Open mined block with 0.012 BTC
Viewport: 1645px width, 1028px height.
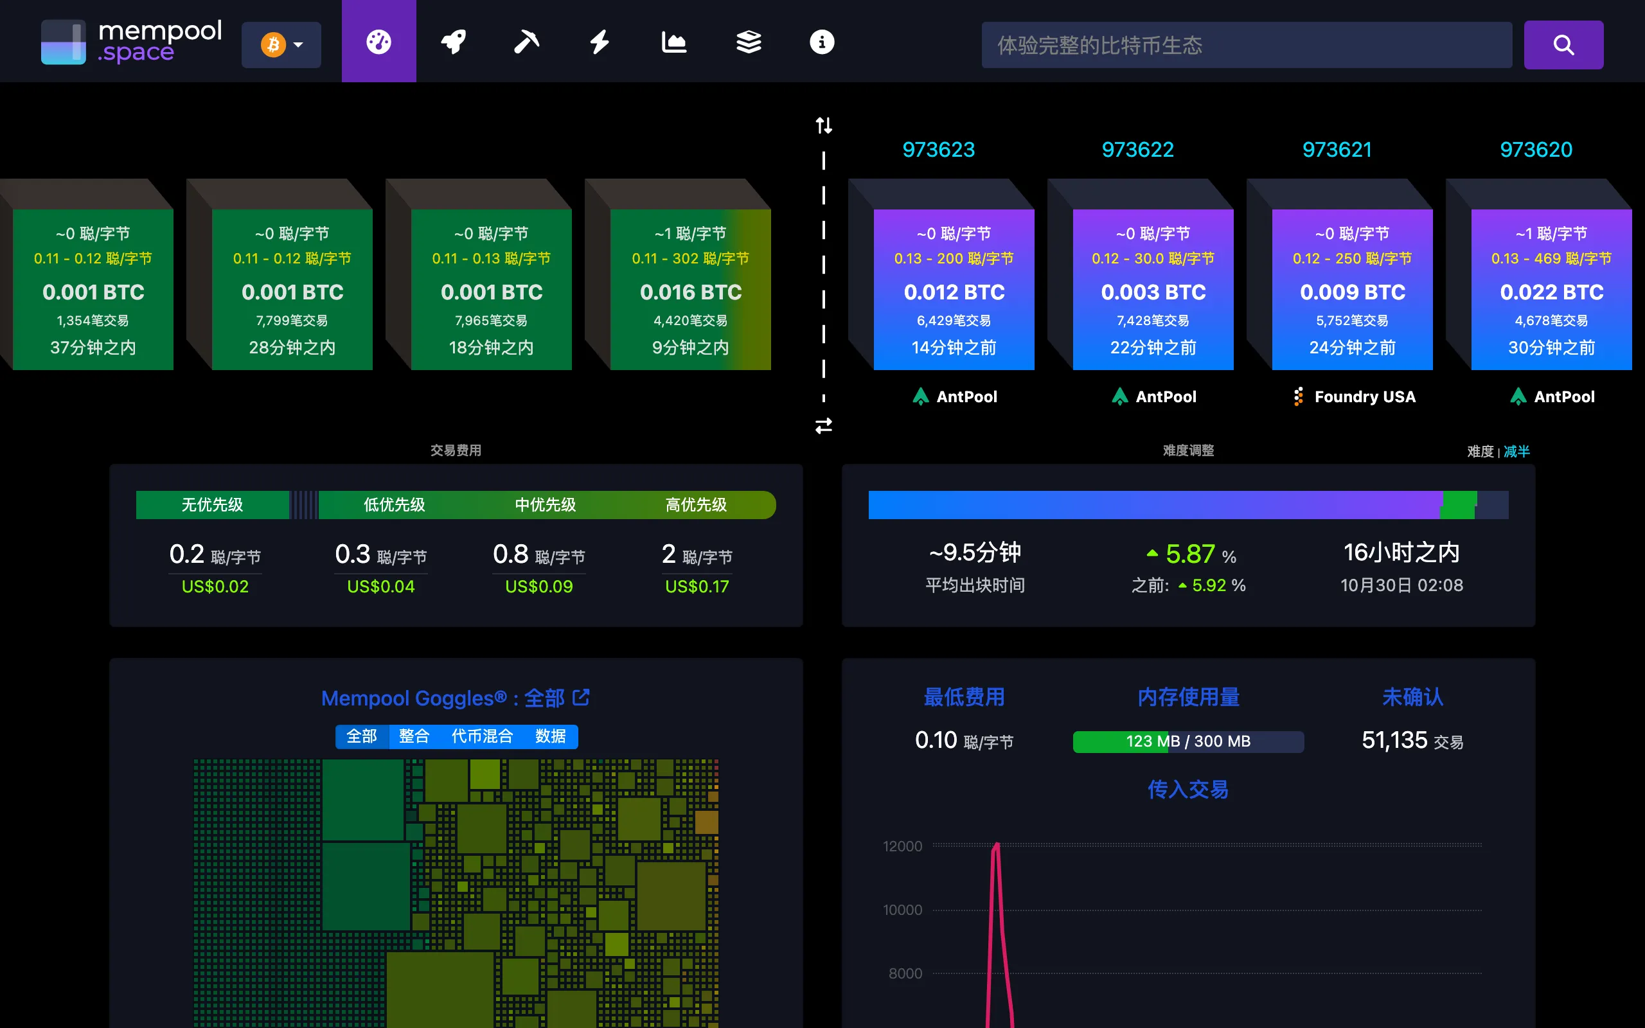click(x=954, y=290)
